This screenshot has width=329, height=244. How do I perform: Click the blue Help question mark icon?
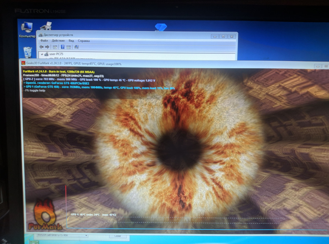62,47
